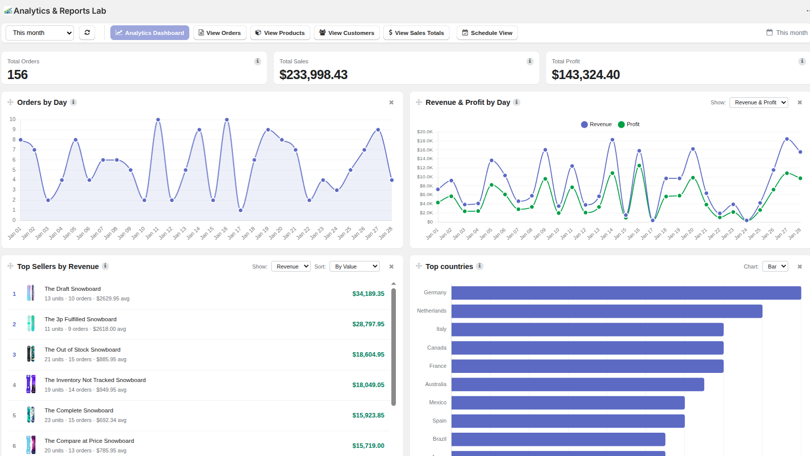The width and height of the screenshot is (810, 456).
Task: Open Total Orders info icon
Action: [x=258, y=61]
